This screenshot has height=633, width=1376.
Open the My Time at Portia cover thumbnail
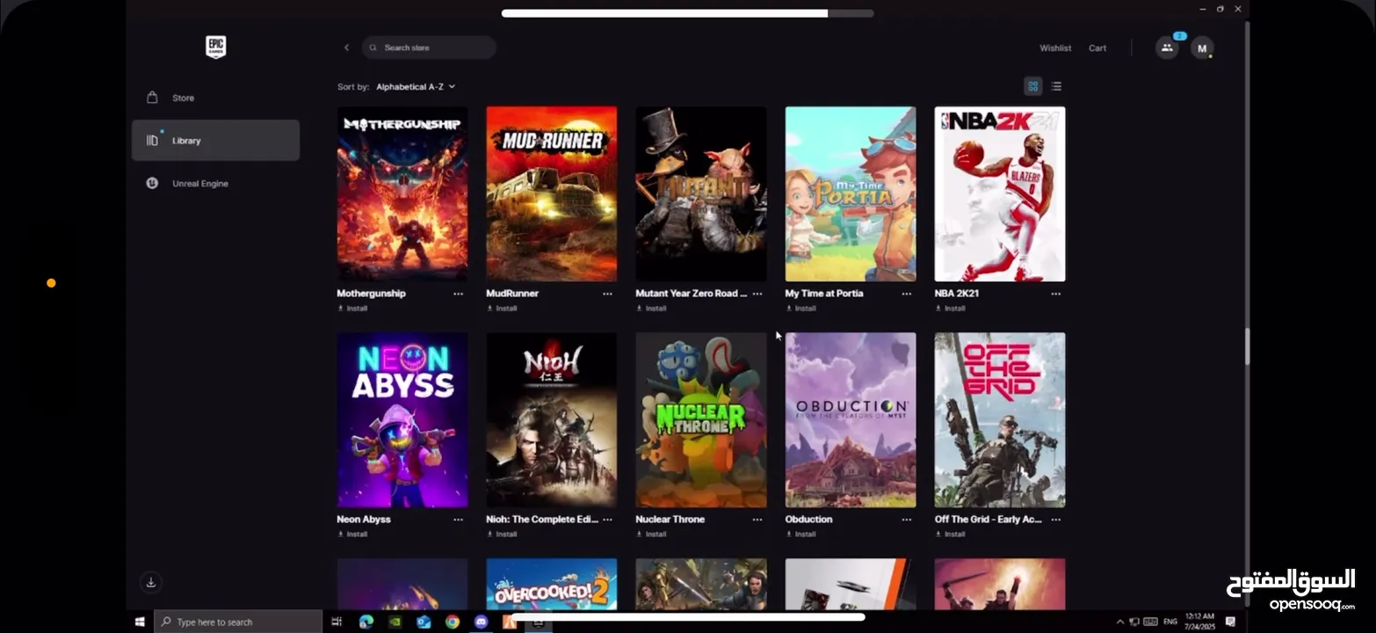(x=851, y=194)
